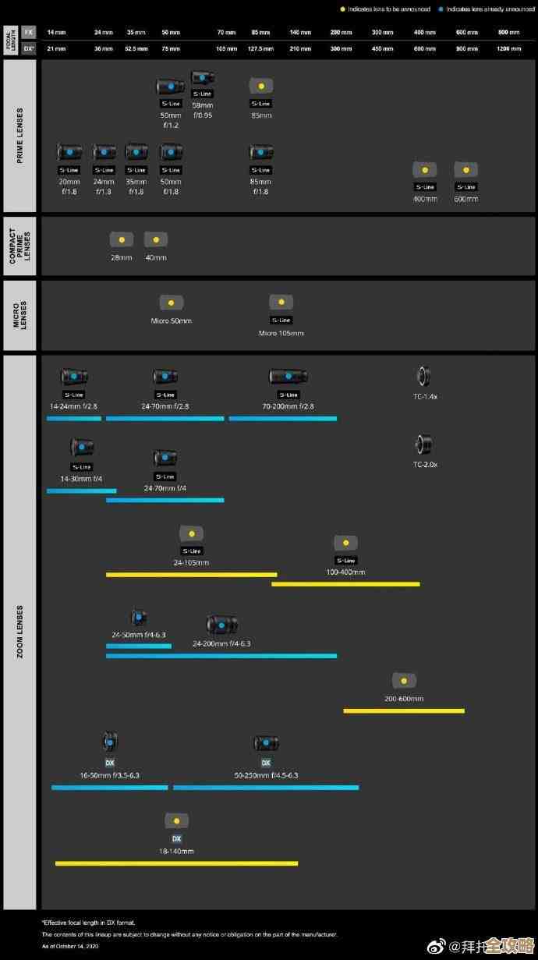Click the 24-200mm f/4-6.3 lens image
Screen dimensions: 538x960
click(x=221, y=625)
